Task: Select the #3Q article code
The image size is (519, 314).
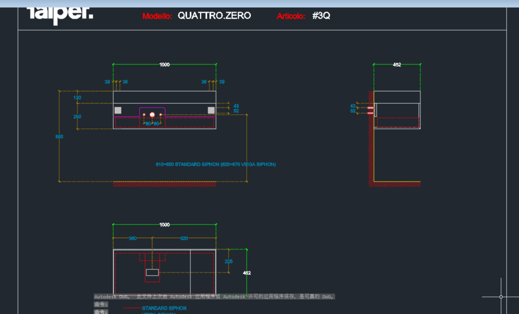Action: point(321,16)
